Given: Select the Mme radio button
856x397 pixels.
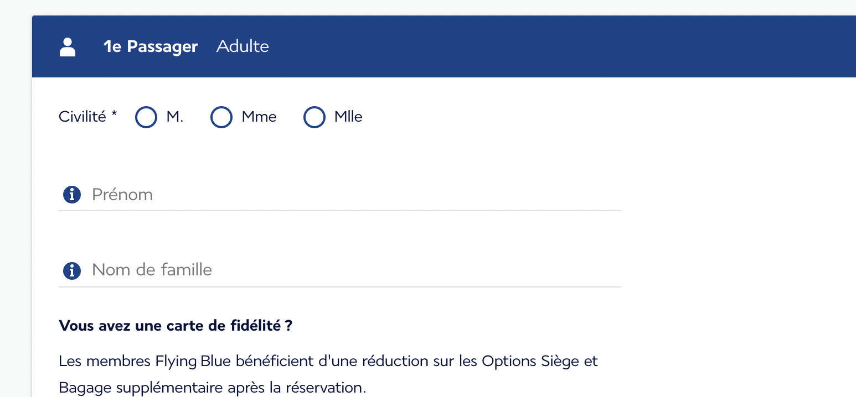Looking at the screenshot, I should pyautogui.click(x=221, y=117).
